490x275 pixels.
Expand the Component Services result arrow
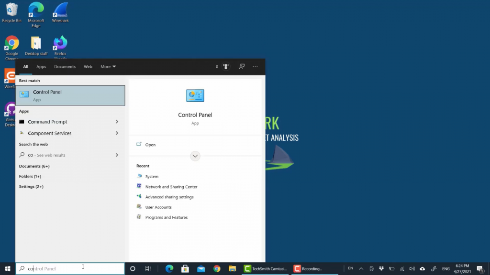click(117, 133)
